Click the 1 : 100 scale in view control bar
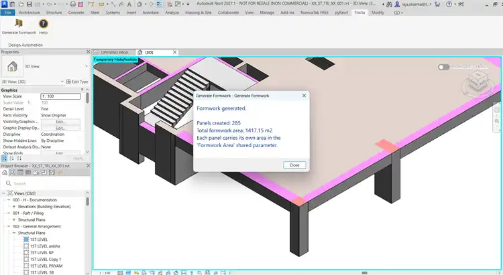This screenshot has height=275, width=503. pos(105,273)
